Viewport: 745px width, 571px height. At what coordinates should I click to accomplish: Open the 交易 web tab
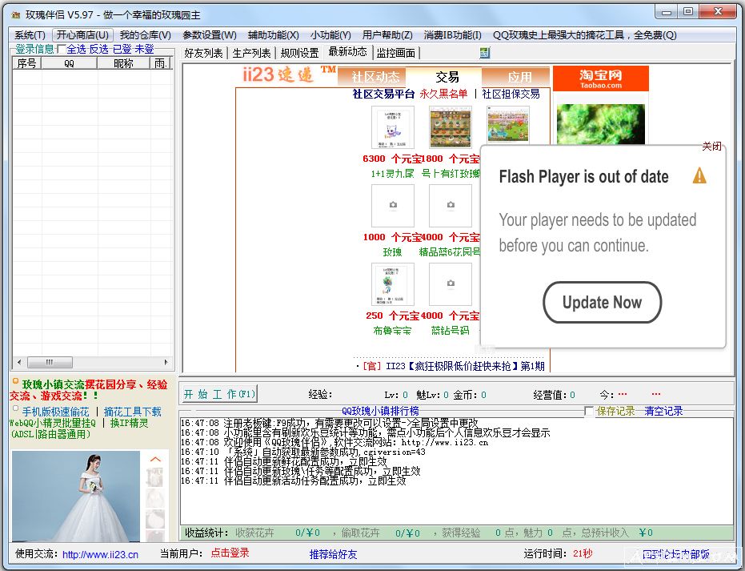click(447, 77)
